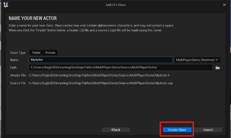Click the left arrow in Back button
The image size is (231, 138).
point(112,130)
